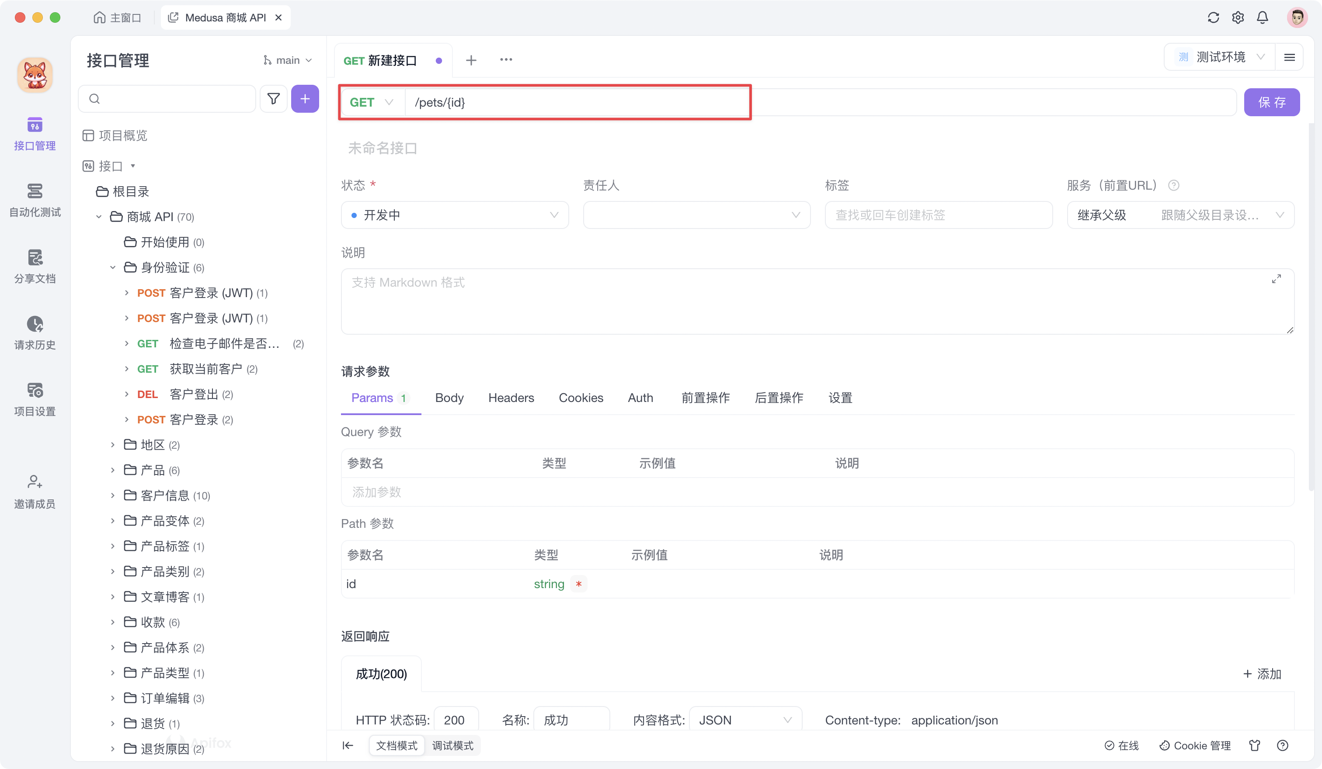Open the notifications bell
The width and height of the screenshot is (1322, 769).
(1262, 17)
